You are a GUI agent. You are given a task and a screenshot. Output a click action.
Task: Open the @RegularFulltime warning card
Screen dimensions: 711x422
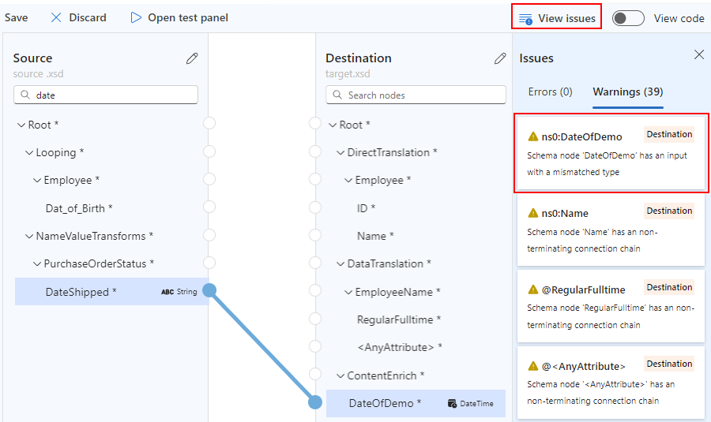pyautogui.click(x=611, y=306)
